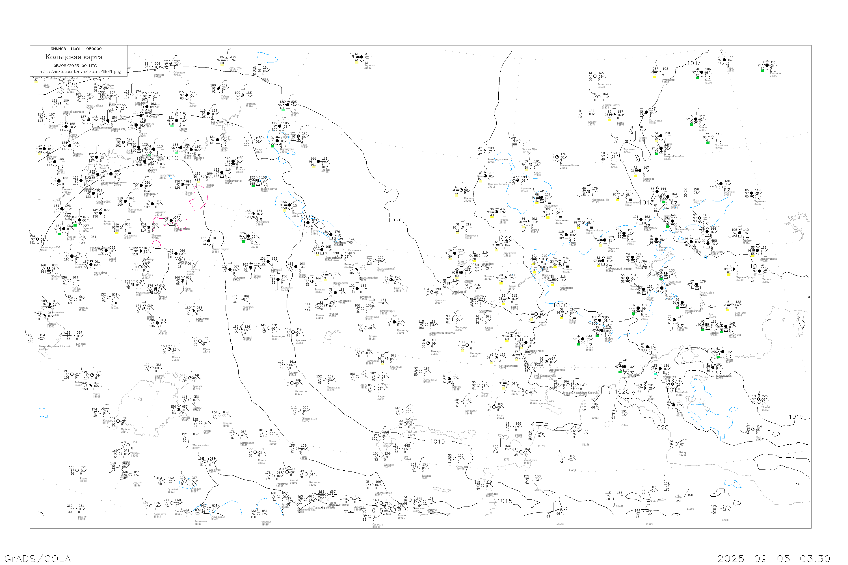Click the QNNN98 UAOL 050000 header code

click(76, 49)
